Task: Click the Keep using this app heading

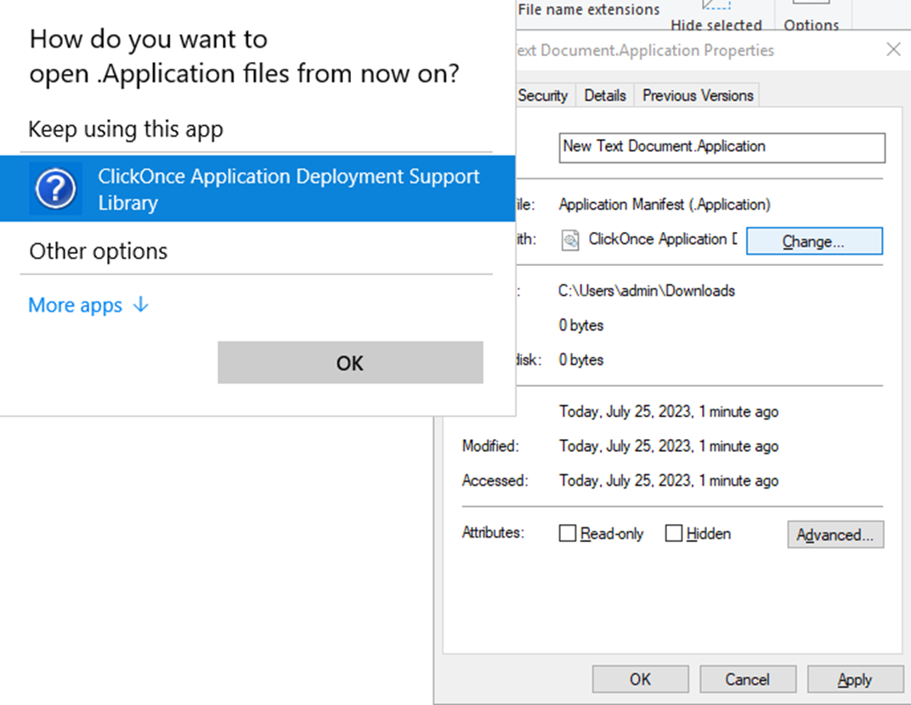Action: [126, 129]
